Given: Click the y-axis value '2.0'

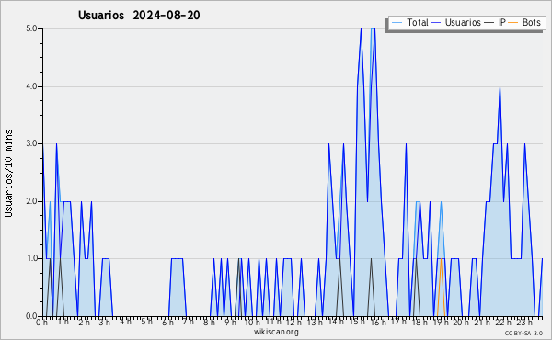Looking at the screenshot, I should [x=31, y=201].
